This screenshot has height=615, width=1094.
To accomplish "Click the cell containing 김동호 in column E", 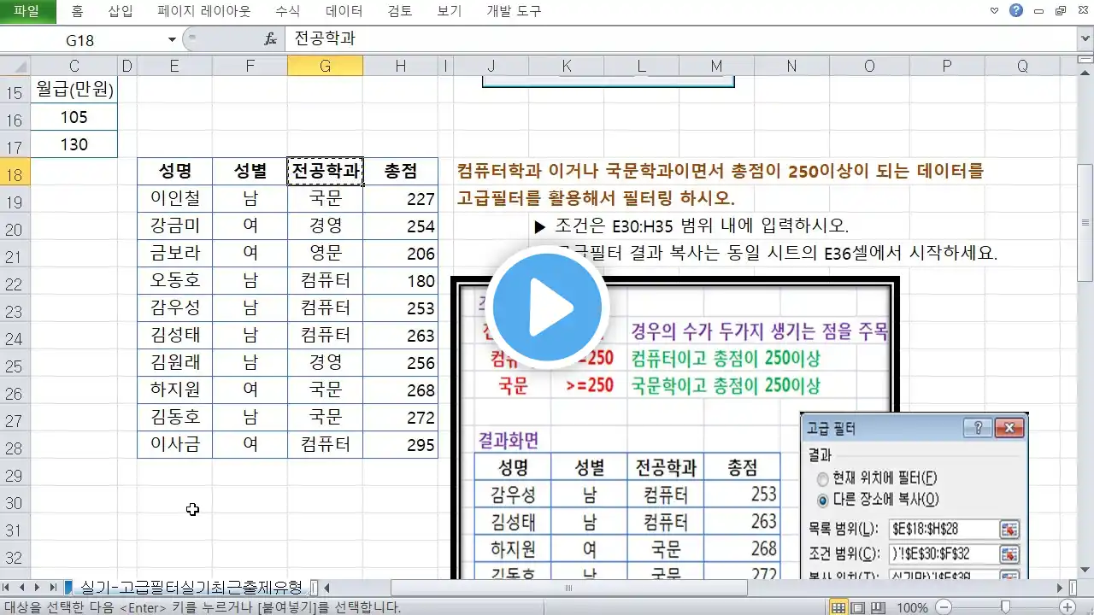I will click(x=174, y=418).
